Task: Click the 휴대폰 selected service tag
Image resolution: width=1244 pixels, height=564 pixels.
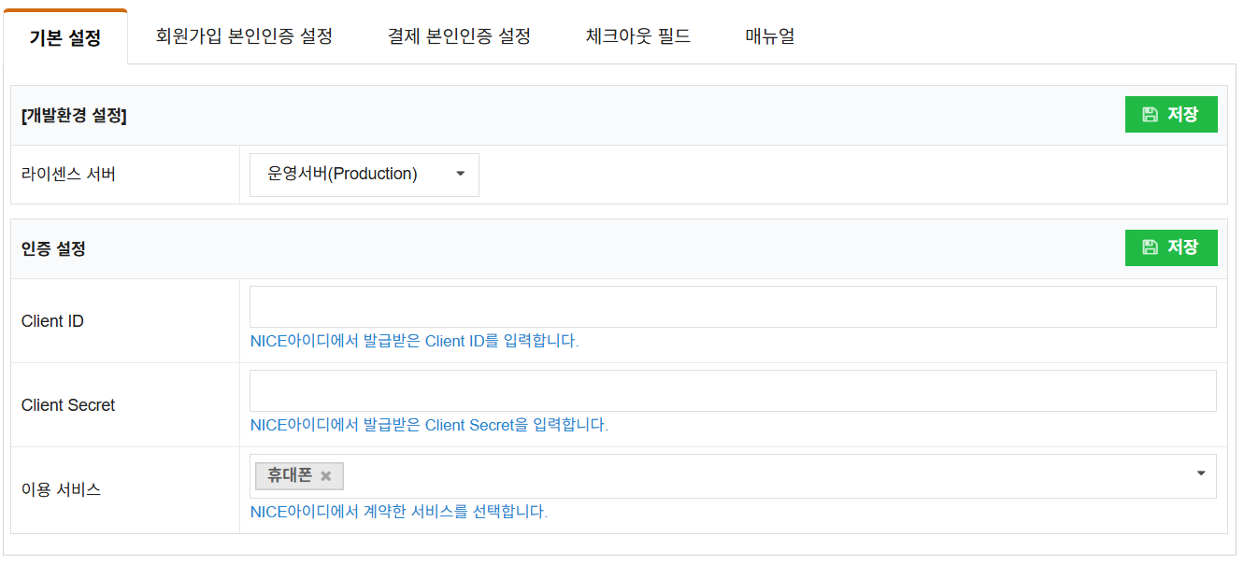Action: [290, 476]
